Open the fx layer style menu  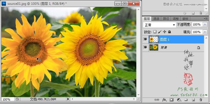164,100
